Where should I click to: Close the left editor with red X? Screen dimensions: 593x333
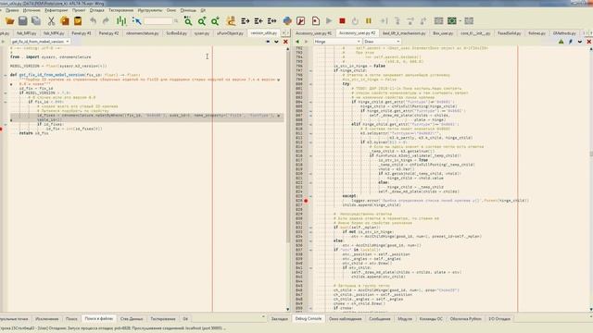click(x=285, y=42)
